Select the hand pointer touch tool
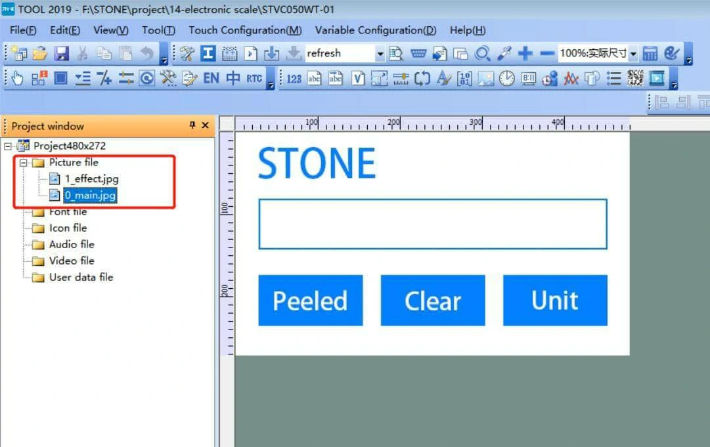 tap(17, 78)
